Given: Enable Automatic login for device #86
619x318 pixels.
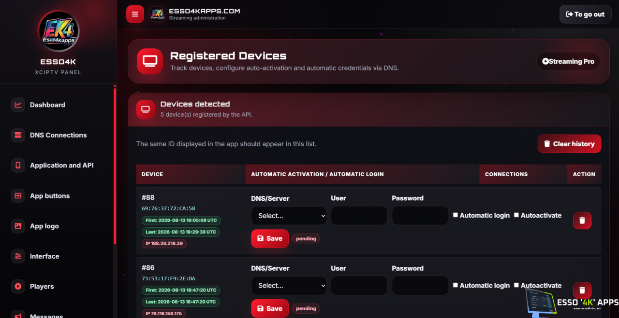Looking at the screenshot, I should pos(456,285).
